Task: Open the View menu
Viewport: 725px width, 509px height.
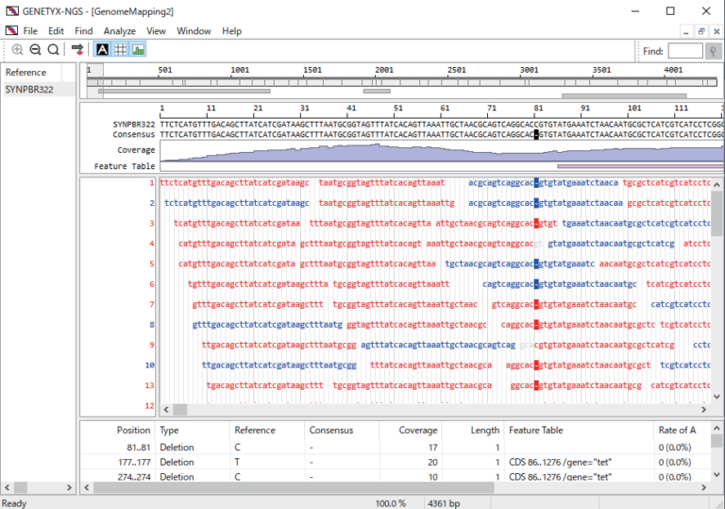Action: pyautogui.click(x=156, y=31)
